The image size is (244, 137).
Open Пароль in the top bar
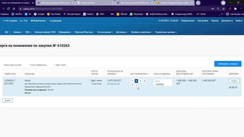[x=215, y=21]
